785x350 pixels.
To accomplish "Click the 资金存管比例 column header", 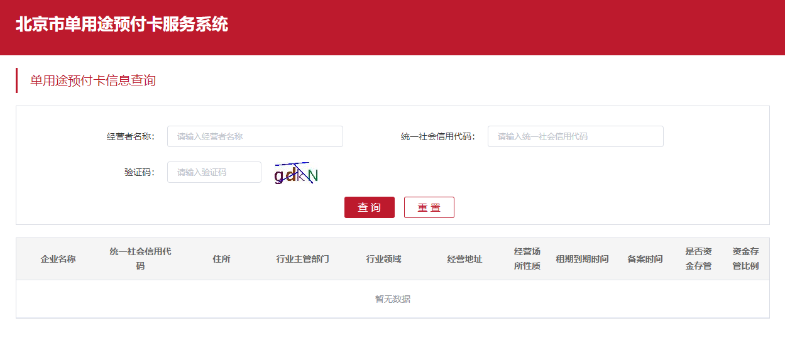I will click(745, 259).
